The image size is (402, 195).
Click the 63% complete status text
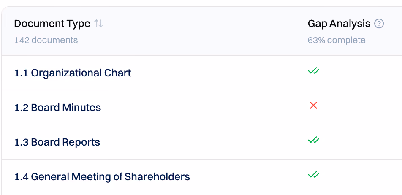click(x=337, y=40)
